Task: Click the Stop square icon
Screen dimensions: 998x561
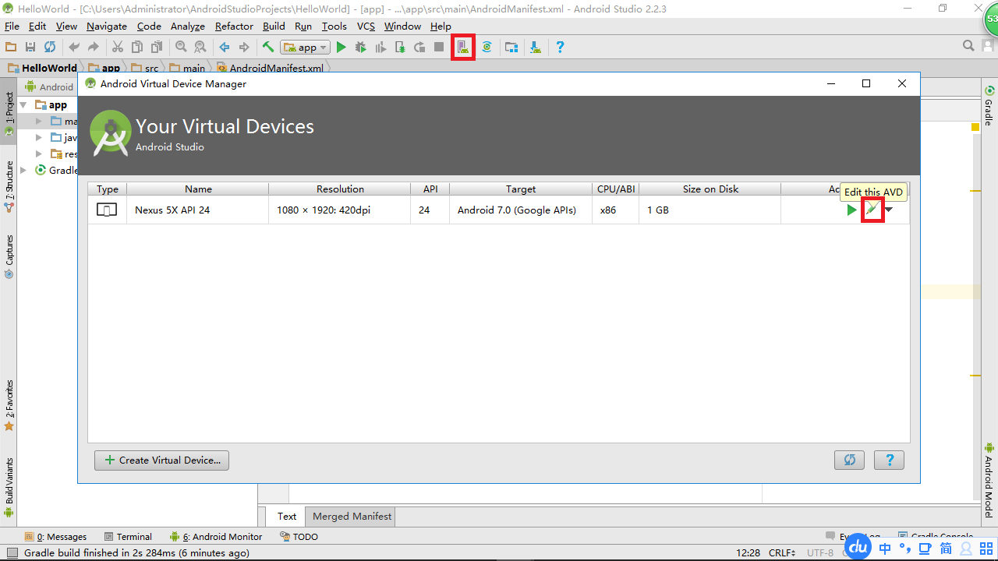Action: [439, 47]
